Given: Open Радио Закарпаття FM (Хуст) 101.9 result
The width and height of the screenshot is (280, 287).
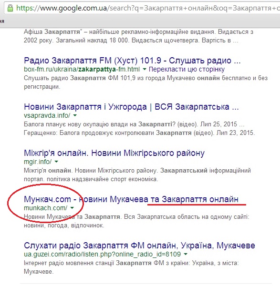Looking at the screenshot, I should 132,61.
